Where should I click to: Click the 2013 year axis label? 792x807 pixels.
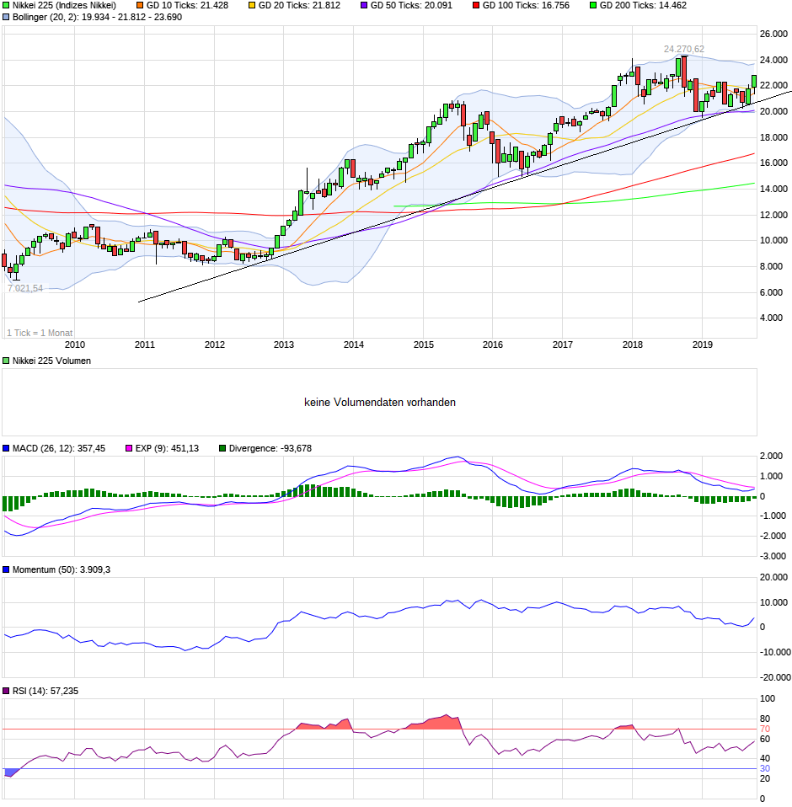tap(284, 345)
